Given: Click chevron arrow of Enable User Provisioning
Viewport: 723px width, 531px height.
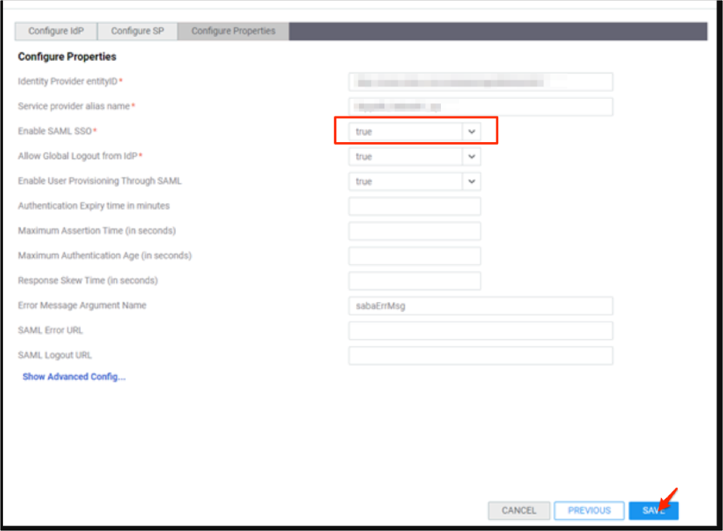Looking at the screenshot, I should 472,182.
